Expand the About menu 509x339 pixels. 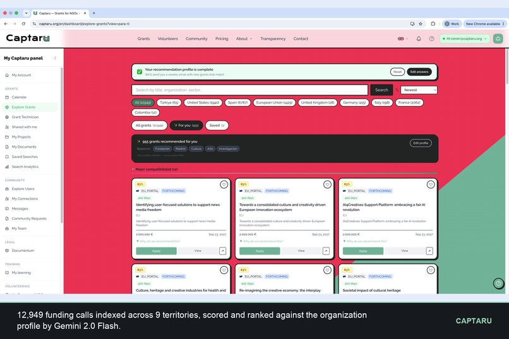pyautogui.click(x=244, y=39)
